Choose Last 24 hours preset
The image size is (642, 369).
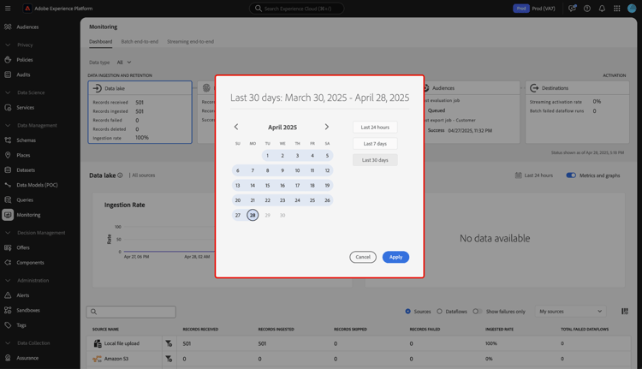point(375,128)
